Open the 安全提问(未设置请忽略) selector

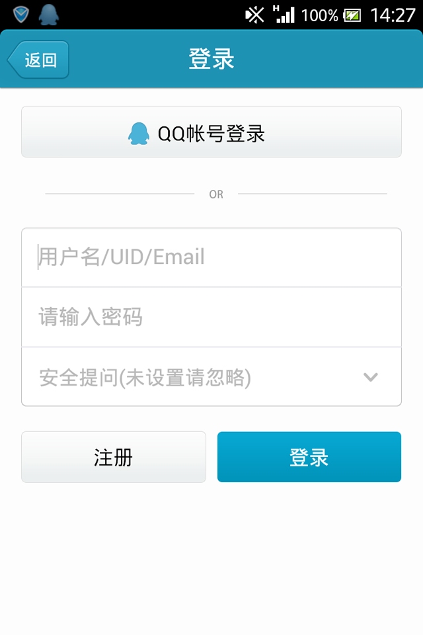click(211, 376)
